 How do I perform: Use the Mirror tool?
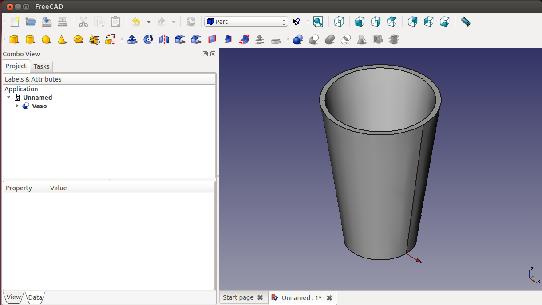click(164, 40)
